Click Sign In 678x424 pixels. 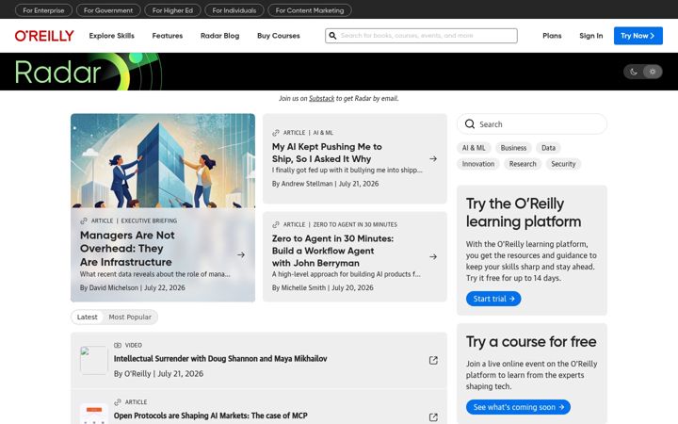pyautogui.click(x=591, y=36)
